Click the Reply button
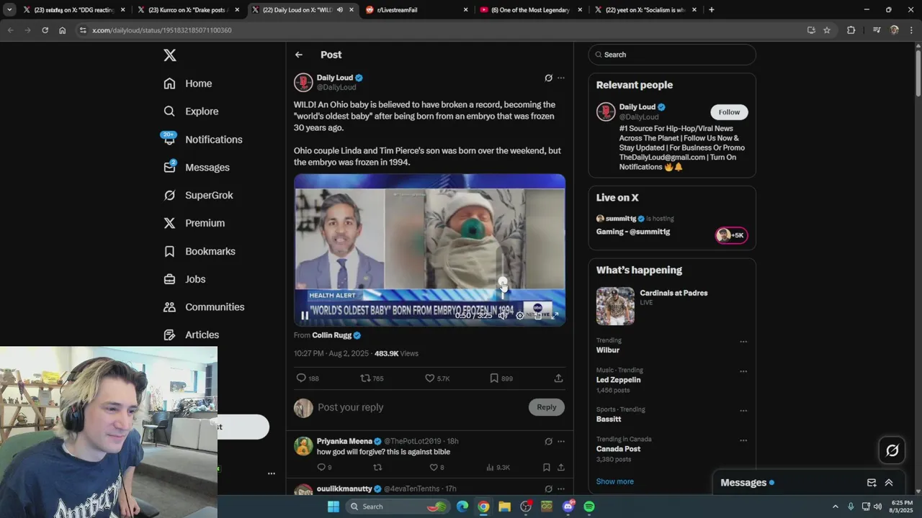 pos(547,407)
